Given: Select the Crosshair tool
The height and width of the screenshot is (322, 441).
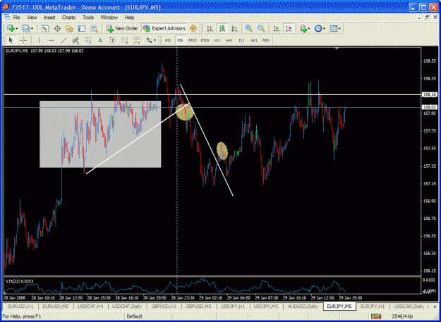Looking at the screenshot, I should [x=23, y=40].
